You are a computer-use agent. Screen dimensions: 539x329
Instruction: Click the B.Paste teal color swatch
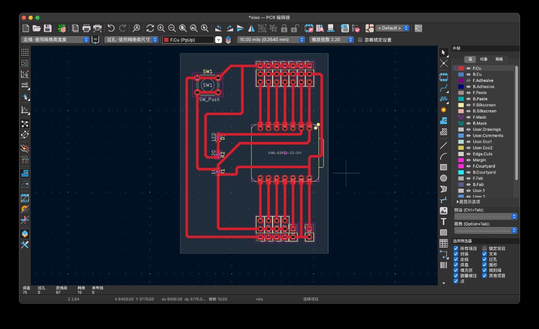(x=461, y=99)
